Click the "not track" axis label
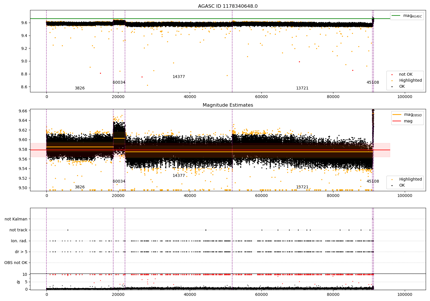430x301 pixels. [18, 230]
